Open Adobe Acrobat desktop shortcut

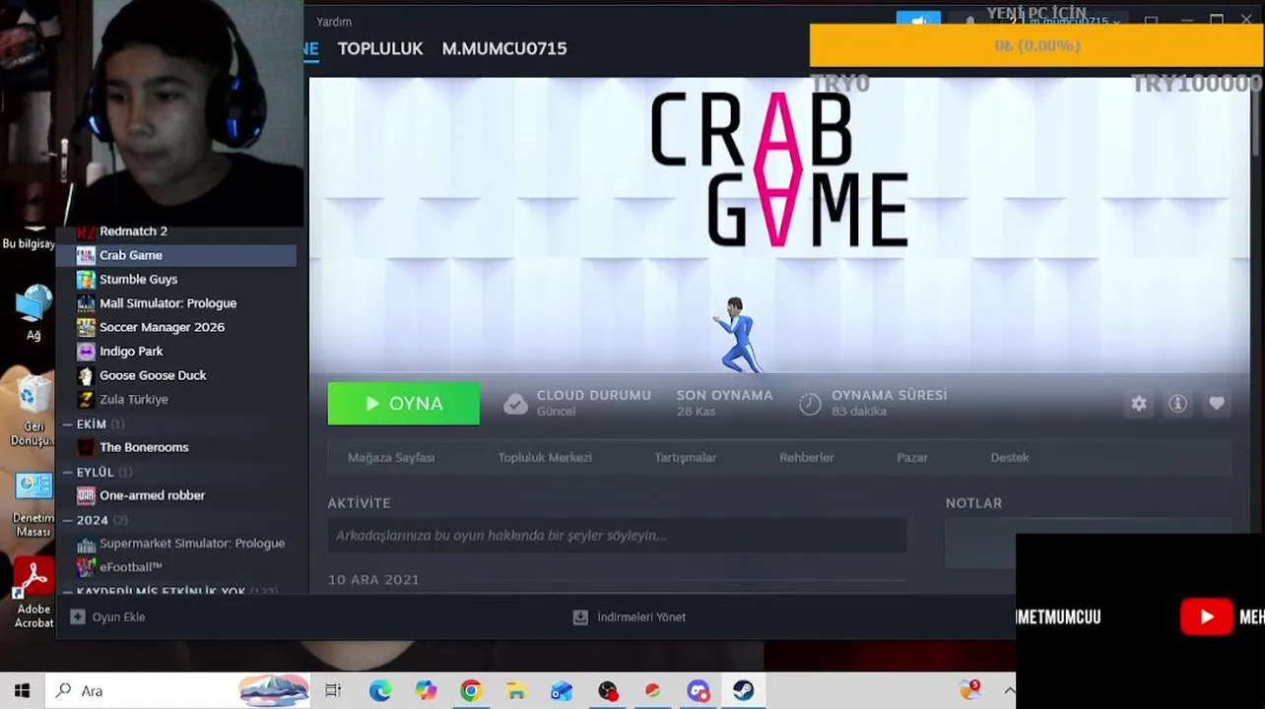pyautogui.click(x=33, y=592)
